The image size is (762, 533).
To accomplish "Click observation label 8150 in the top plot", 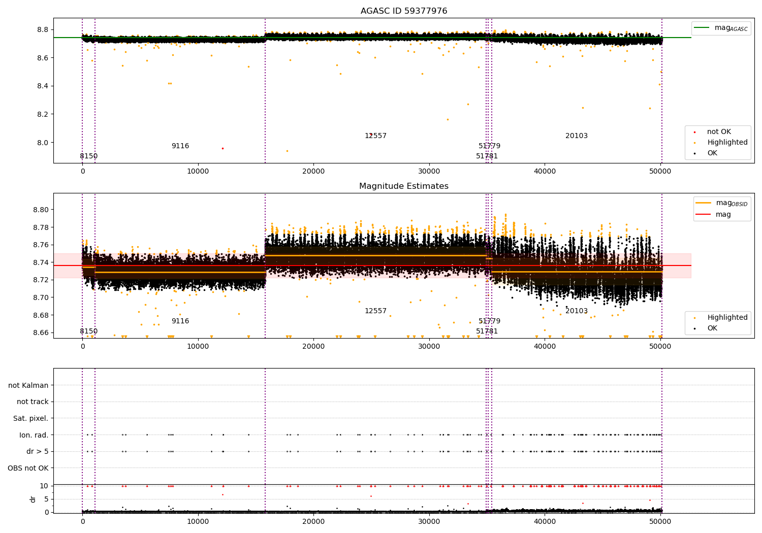I will click(x=88, y=156).
